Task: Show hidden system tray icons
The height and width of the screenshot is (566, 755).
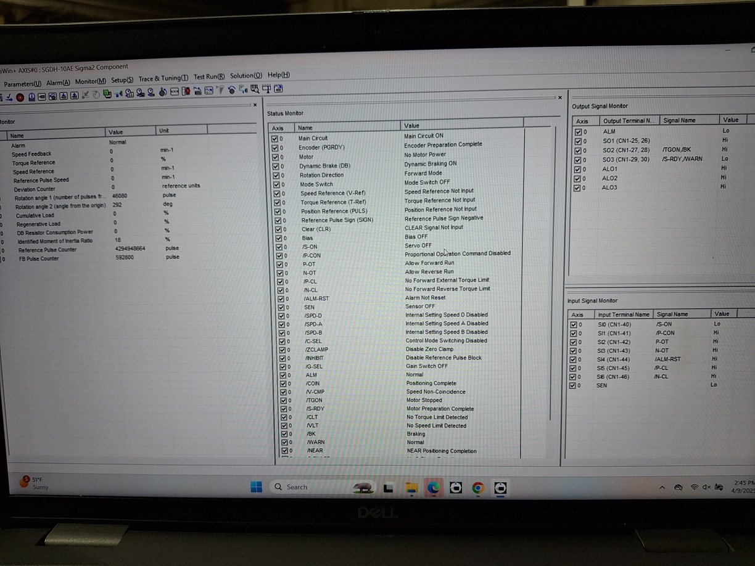Action: 662,487
